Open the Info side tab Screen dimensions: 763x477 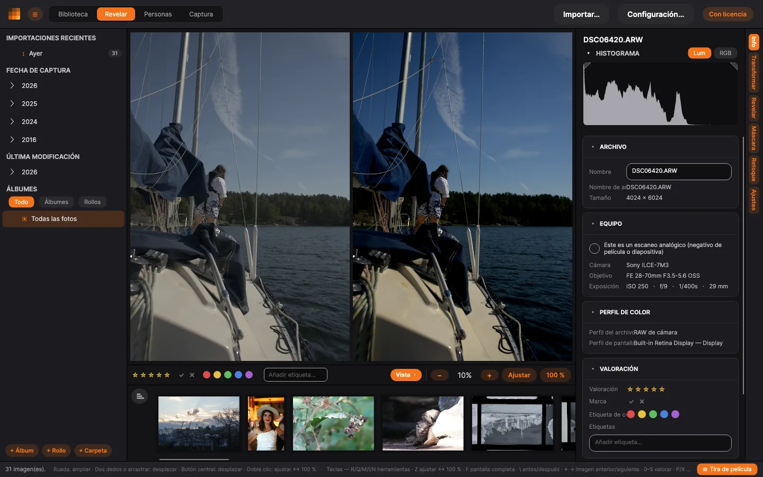point(753,42)
